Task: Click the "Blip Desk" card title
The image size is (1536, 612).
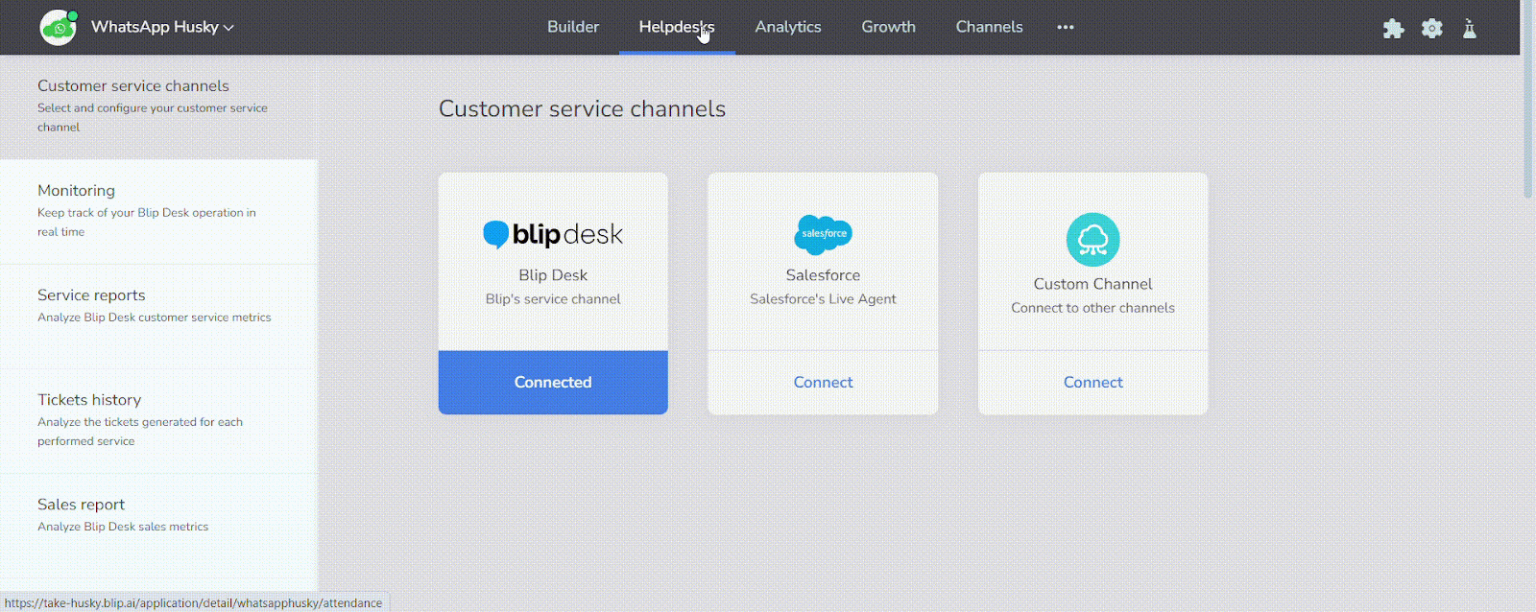Action: point(553,275)
